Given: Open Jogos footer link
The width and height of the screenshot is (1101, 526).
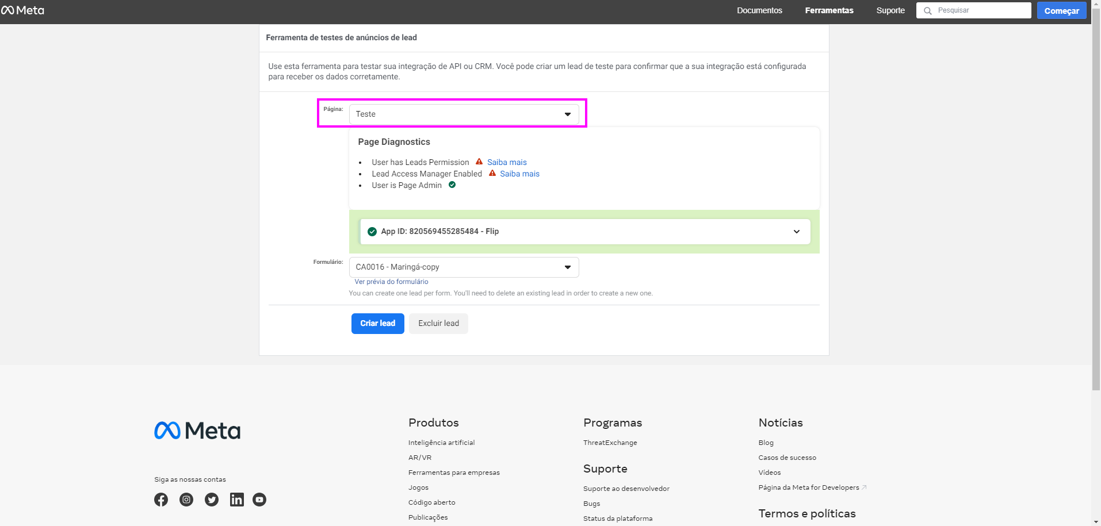Looking at the screenshot, I should (x=418, y=487).
